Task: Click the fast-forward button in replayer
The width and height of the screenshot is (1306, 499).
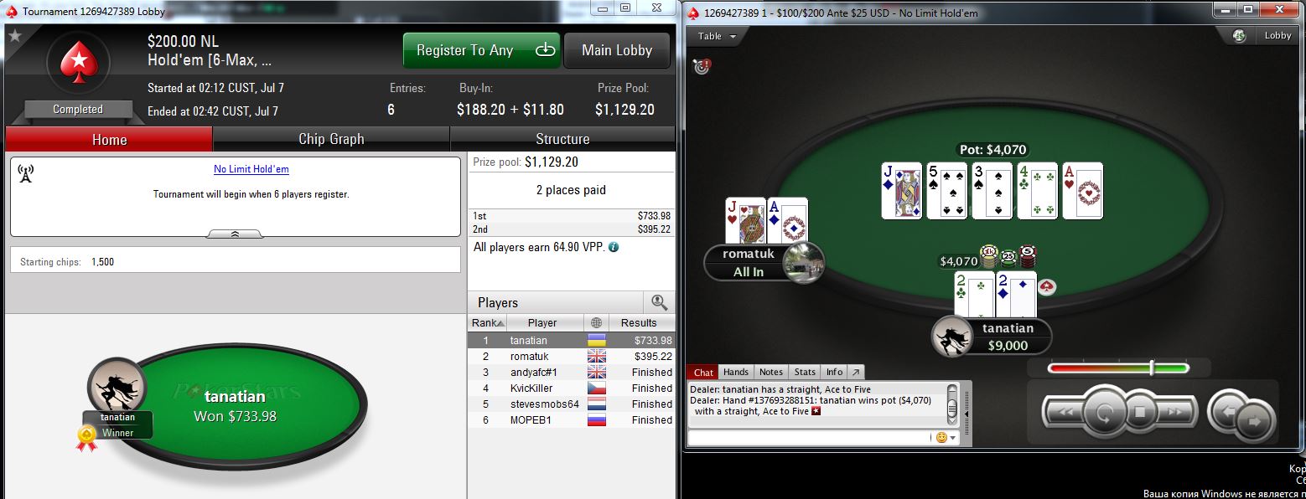Action: click(x=1174, y=411)
